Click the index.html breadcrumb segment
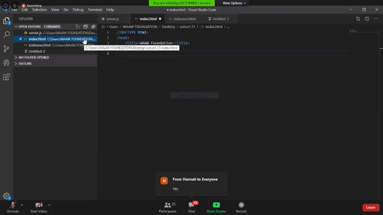 pyautogui.click(x=213, y=26)
